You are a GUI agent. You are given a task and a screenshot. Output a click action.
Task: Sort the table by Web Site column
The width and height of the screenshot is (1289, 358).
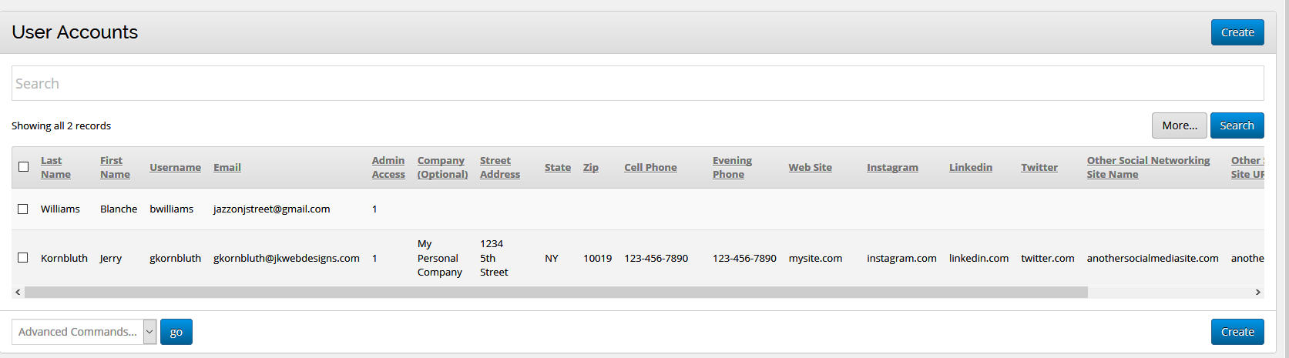(810, 167)
